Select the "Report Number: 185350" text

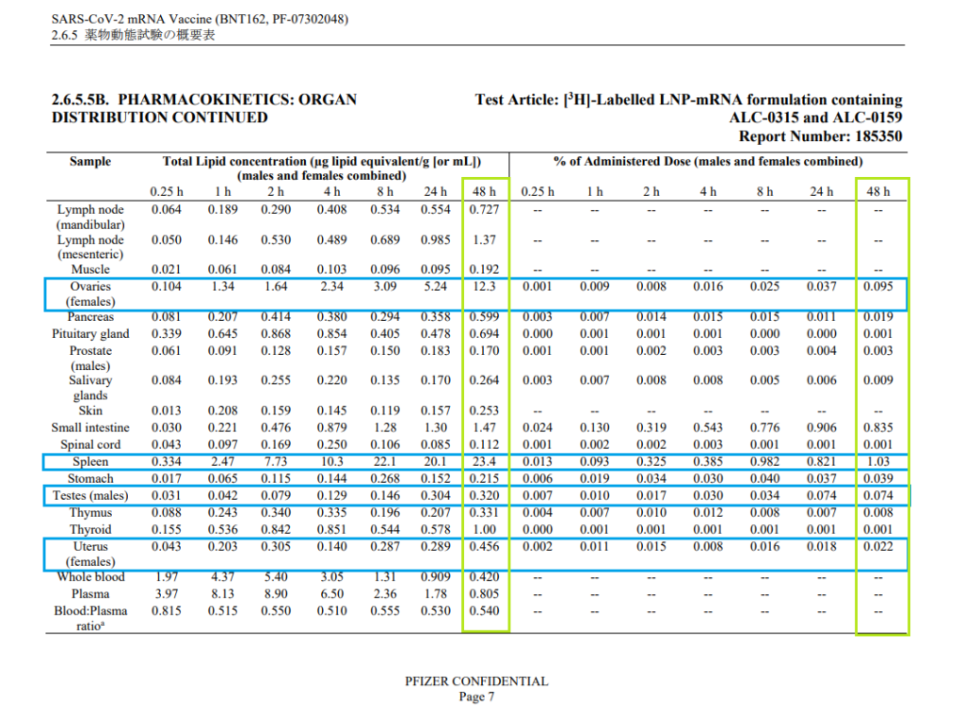tap(822, 136)
